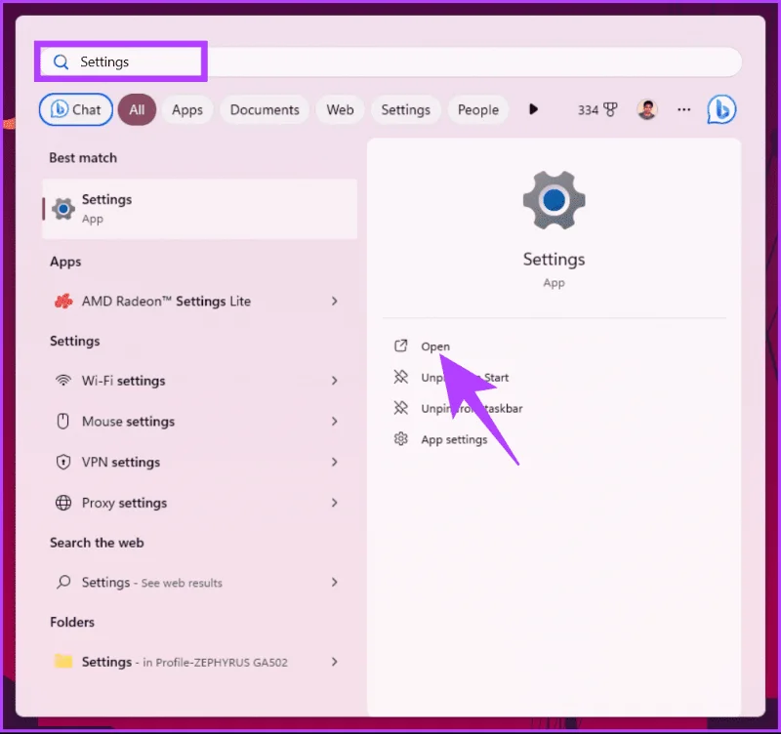781x734 pixels.
Task: Open Bing Chat icon at top right
Action: [x=721, y=109]
